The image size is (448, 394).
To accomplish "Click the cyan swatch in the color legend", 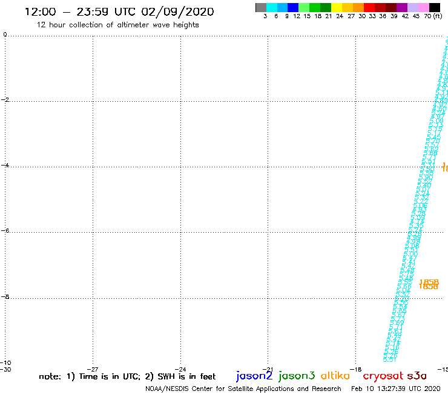I will click(x=272, y=7).
